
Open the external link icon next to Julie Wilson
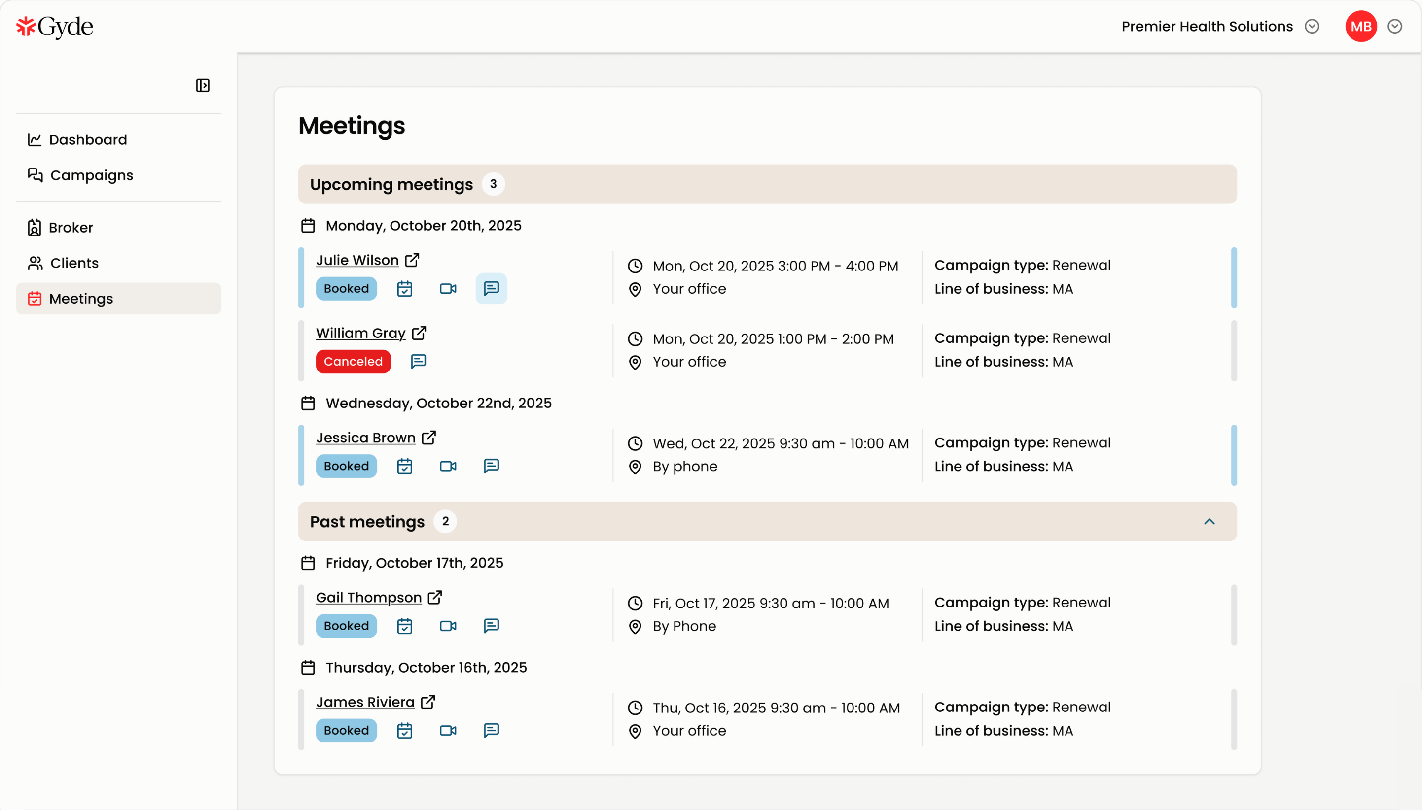(412, 259)
